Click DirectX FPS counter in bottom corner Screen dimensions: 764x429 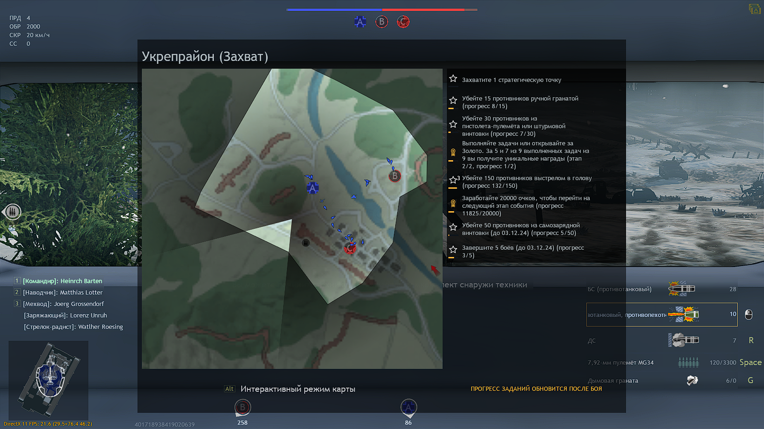tap(48, 424)
